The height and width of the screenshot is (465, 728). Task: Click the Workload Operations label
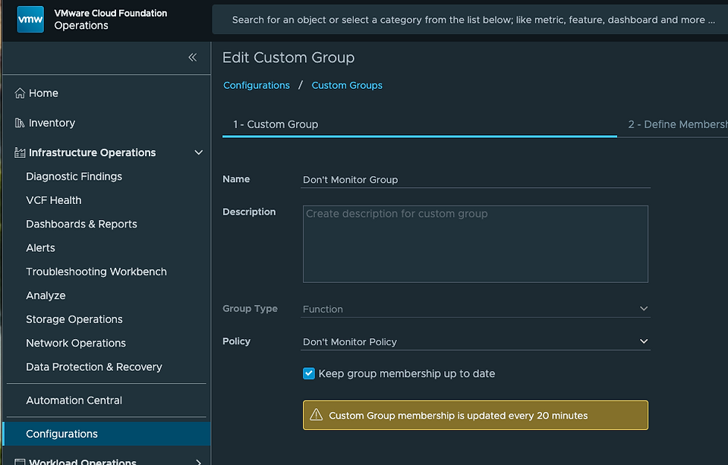coord(83,462)
